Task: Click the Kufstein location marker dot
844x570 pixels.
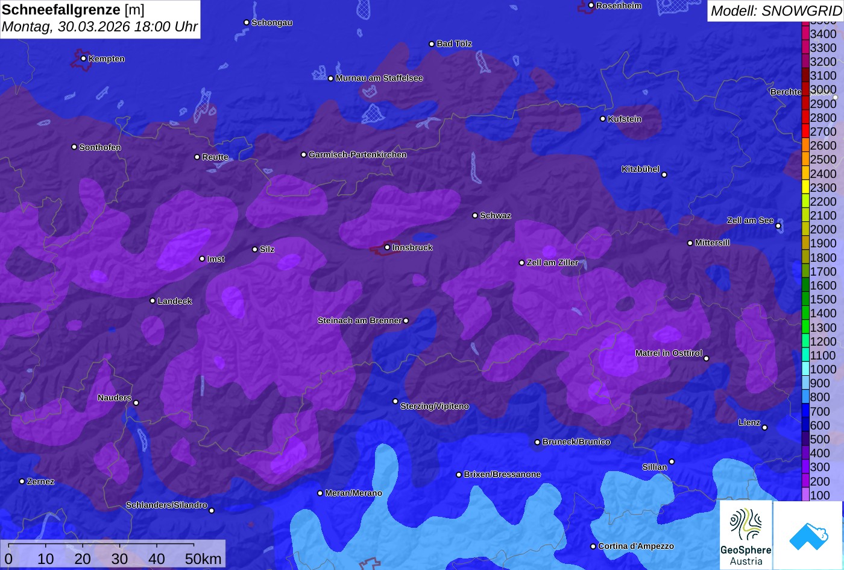Action: (x=602, y=119)
